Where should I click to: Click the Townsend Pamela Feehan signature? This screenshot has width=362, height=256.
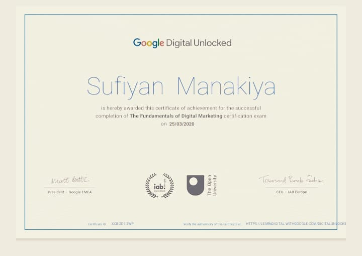291,180
